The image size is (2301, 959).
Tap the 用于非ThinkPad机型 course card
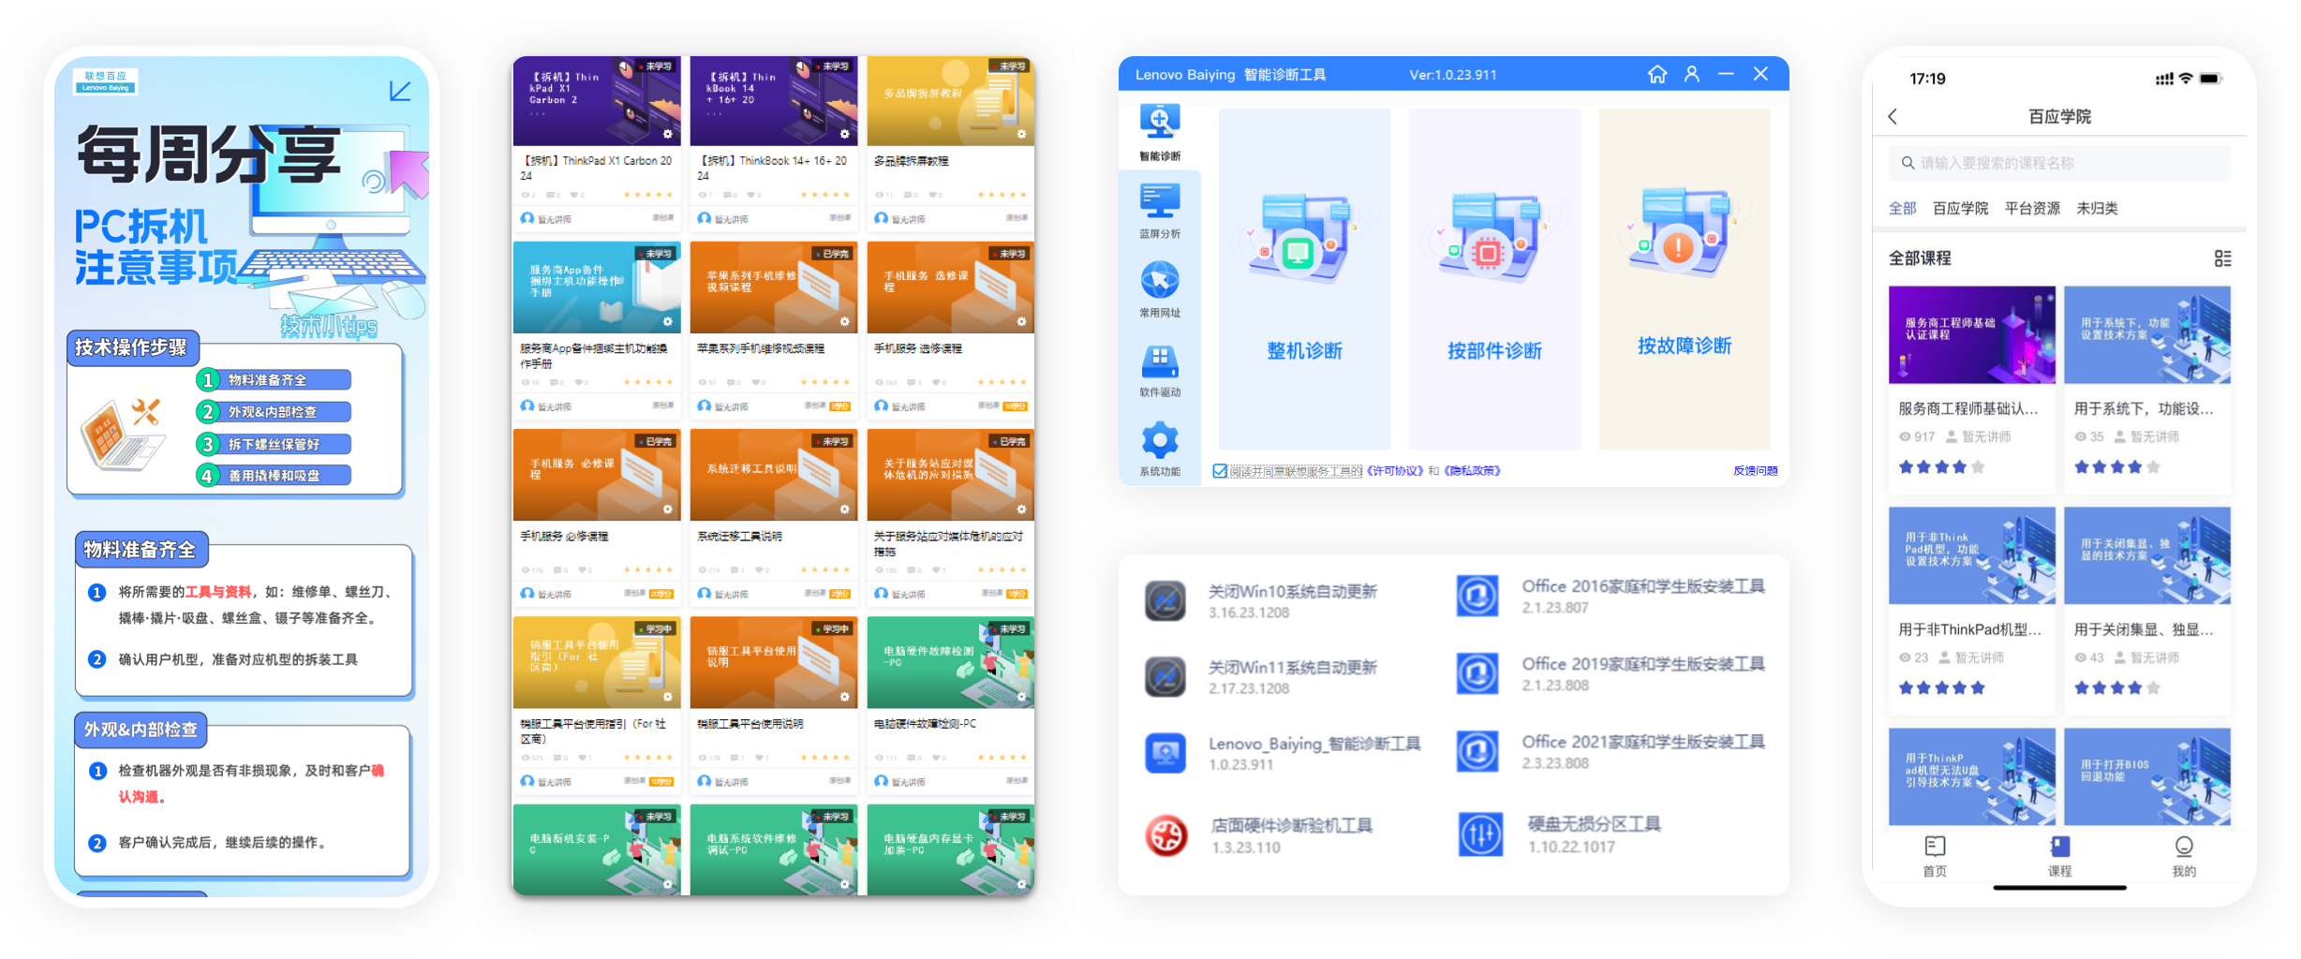[1972, 610]
